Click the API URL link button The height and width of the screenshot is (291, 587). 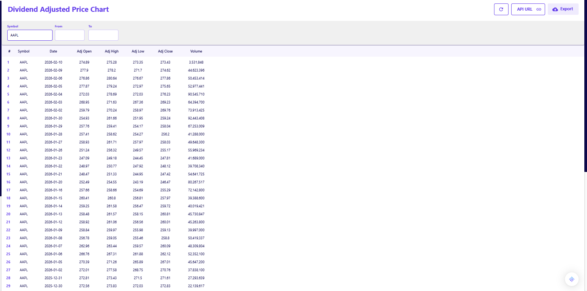[528, 9]
